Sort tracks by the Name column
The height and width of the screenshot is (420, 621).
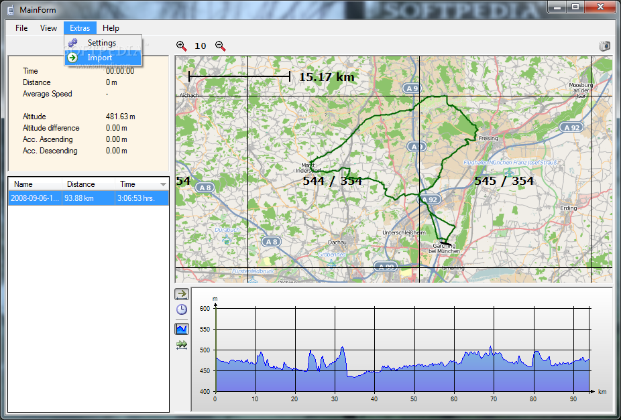(x=36, y=184)
